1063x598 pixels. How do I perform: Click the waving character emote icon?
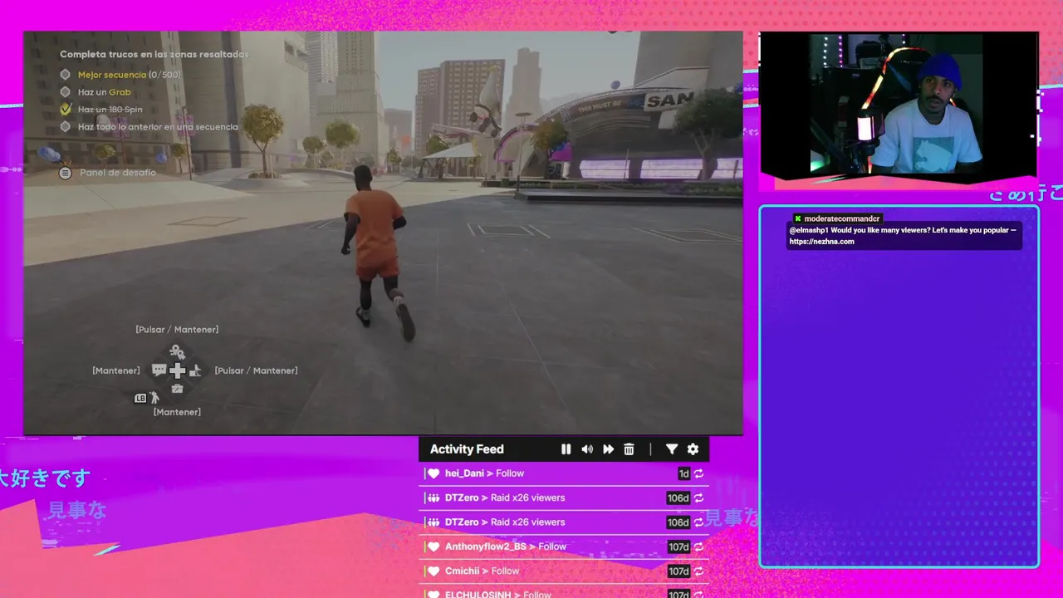tap(154, 398)
